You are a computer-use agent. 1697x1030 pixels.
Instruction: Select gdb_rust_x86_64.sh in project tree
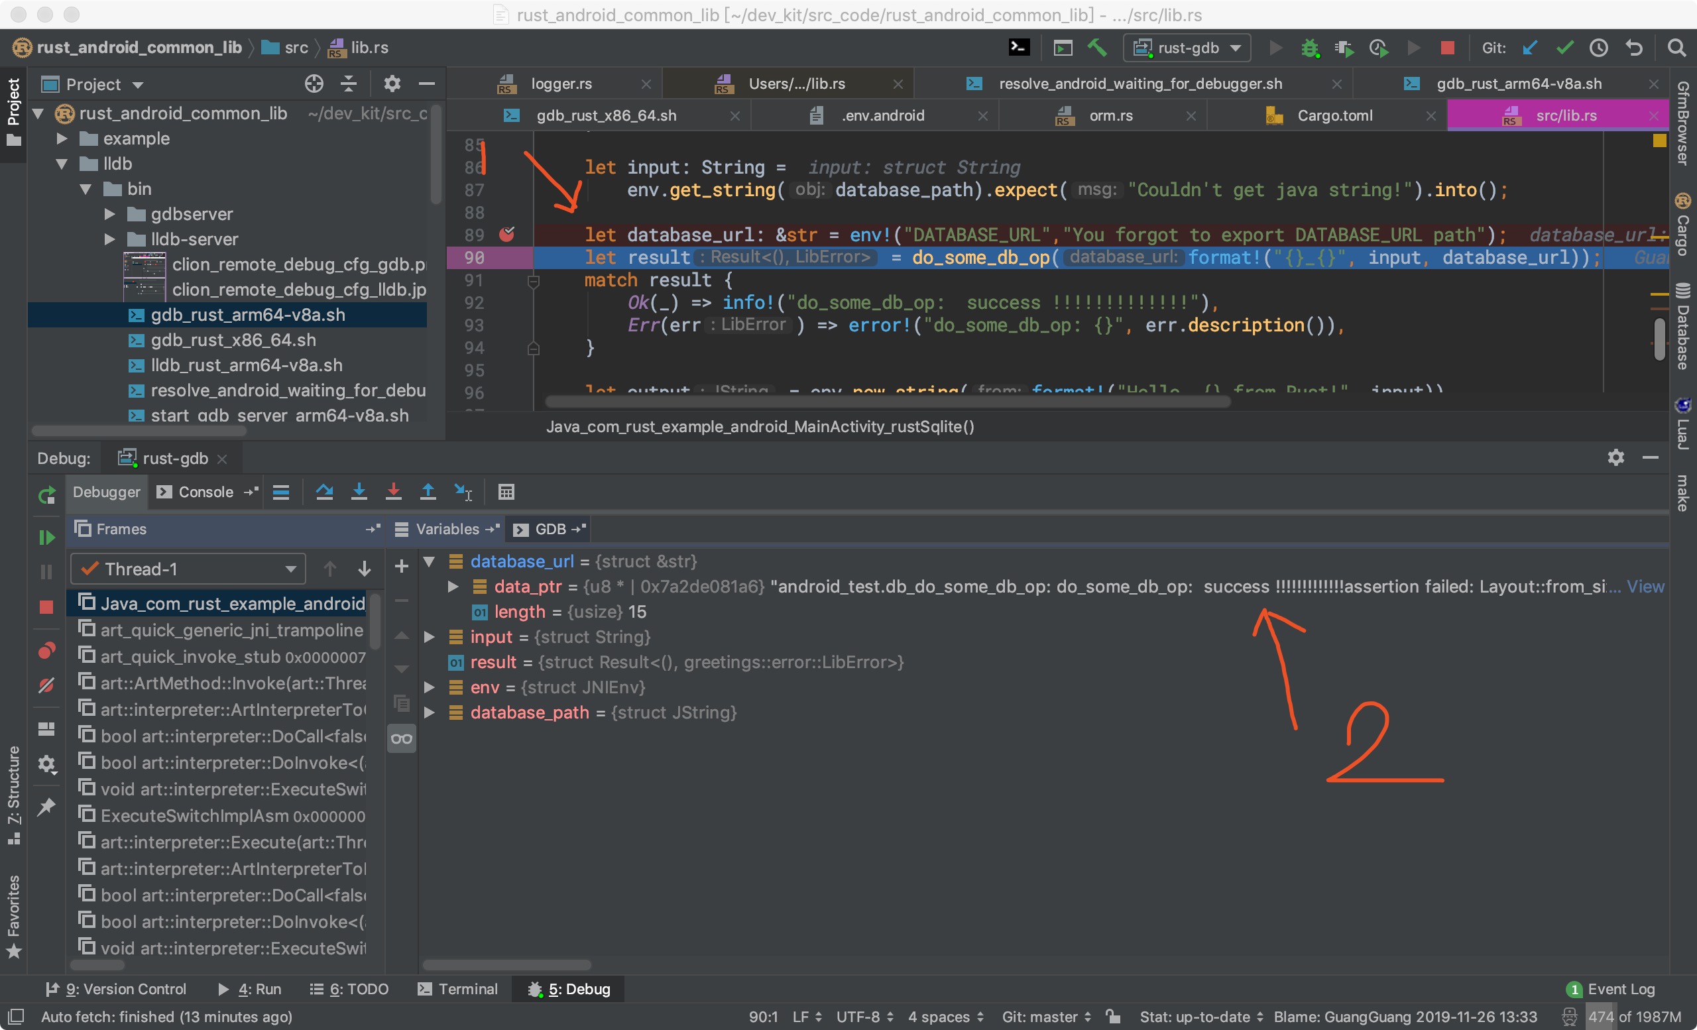coord(233,340)
